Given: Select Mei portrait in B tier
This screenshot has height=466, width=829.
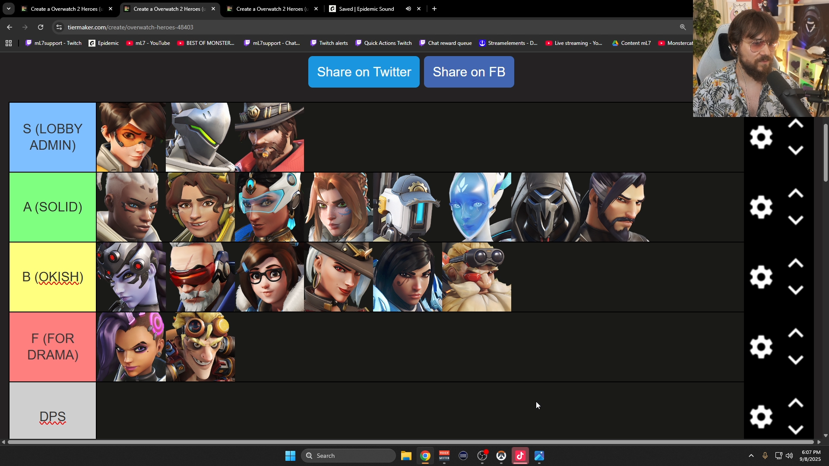Looking at the screenshot, I should [269, 277].
